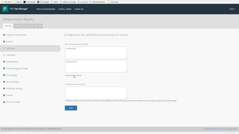Click the blue Save button
This screenshot has height=134, width=239.
point(71,108)
